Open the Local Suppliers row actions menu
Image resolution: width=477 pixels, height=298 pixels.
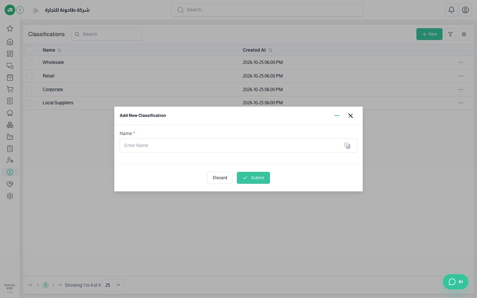[x=461, y=103]
